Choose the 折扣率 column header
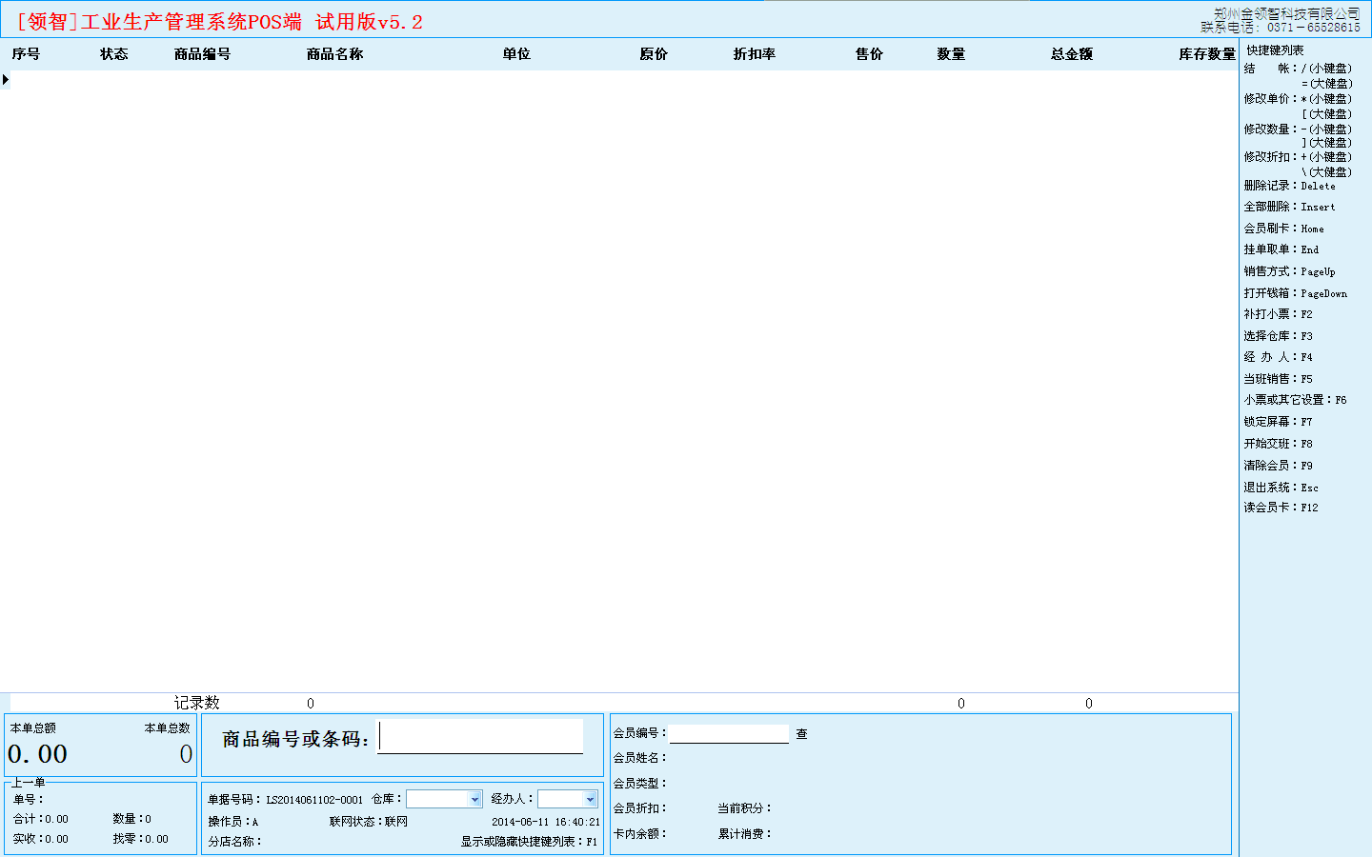1372x857 pixels. click(754, 54)
